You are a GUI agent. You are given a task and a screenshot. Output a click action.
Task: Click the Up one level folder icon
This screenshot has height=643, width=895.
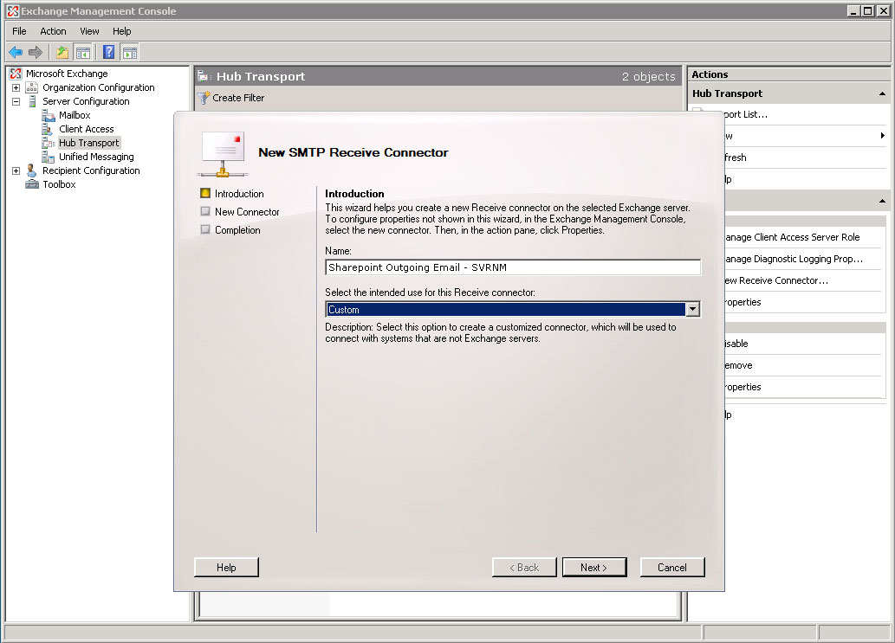click(x=62, y=53)
